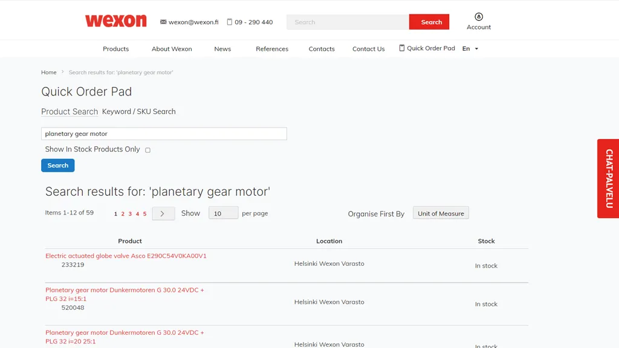Click the Stock column header

pyautogui.click(x=486, y=241)
